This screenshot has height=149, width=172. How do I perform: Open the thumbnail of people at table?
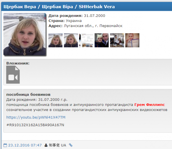click(117, 40)
